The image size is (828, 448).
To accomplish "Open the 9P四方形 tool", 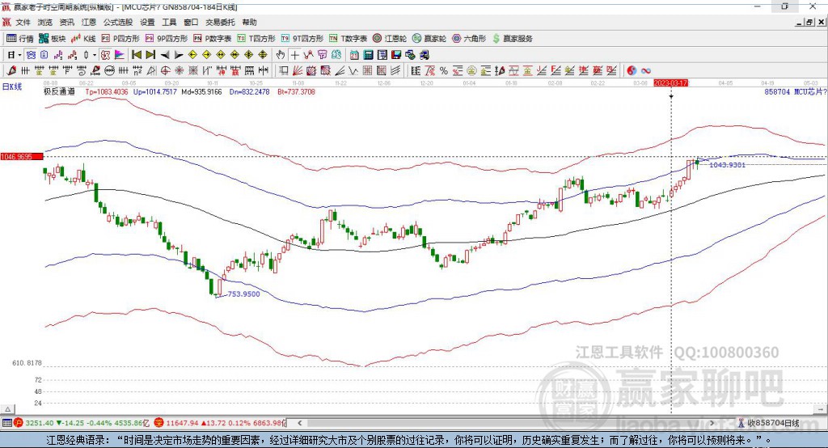I will click(166, 39).
